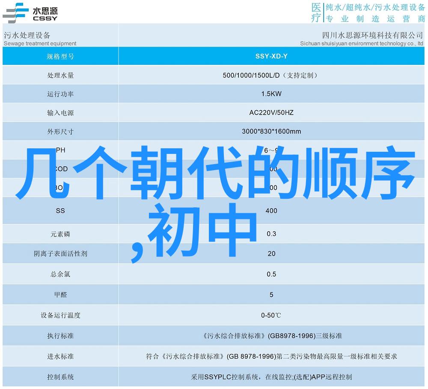This screenshot has width=428, height=389.
Task: Click the 水思源 brand name text
Action: tap(45, 10)
